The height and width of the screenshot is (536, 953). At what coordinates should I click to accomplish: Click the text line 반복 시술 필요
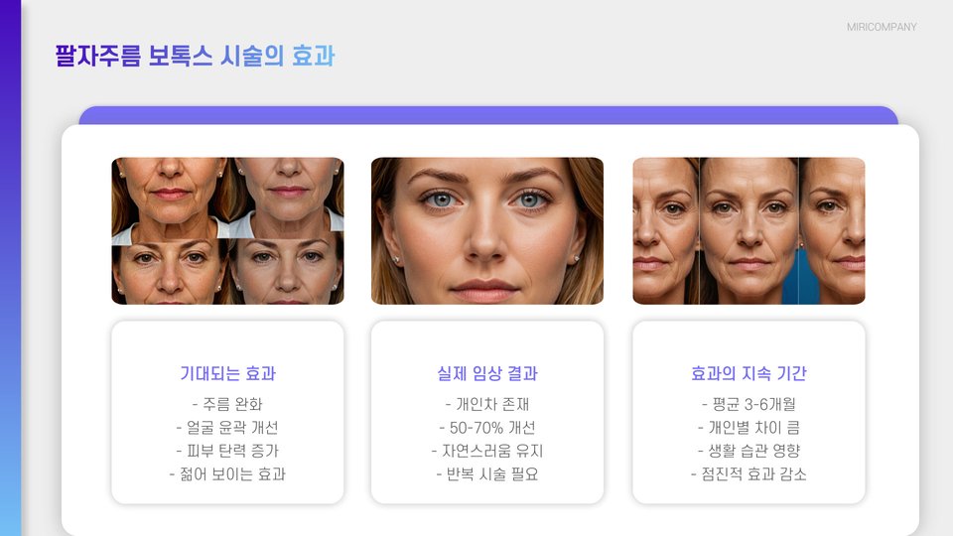pyautogui.click(x=486, y=473)
